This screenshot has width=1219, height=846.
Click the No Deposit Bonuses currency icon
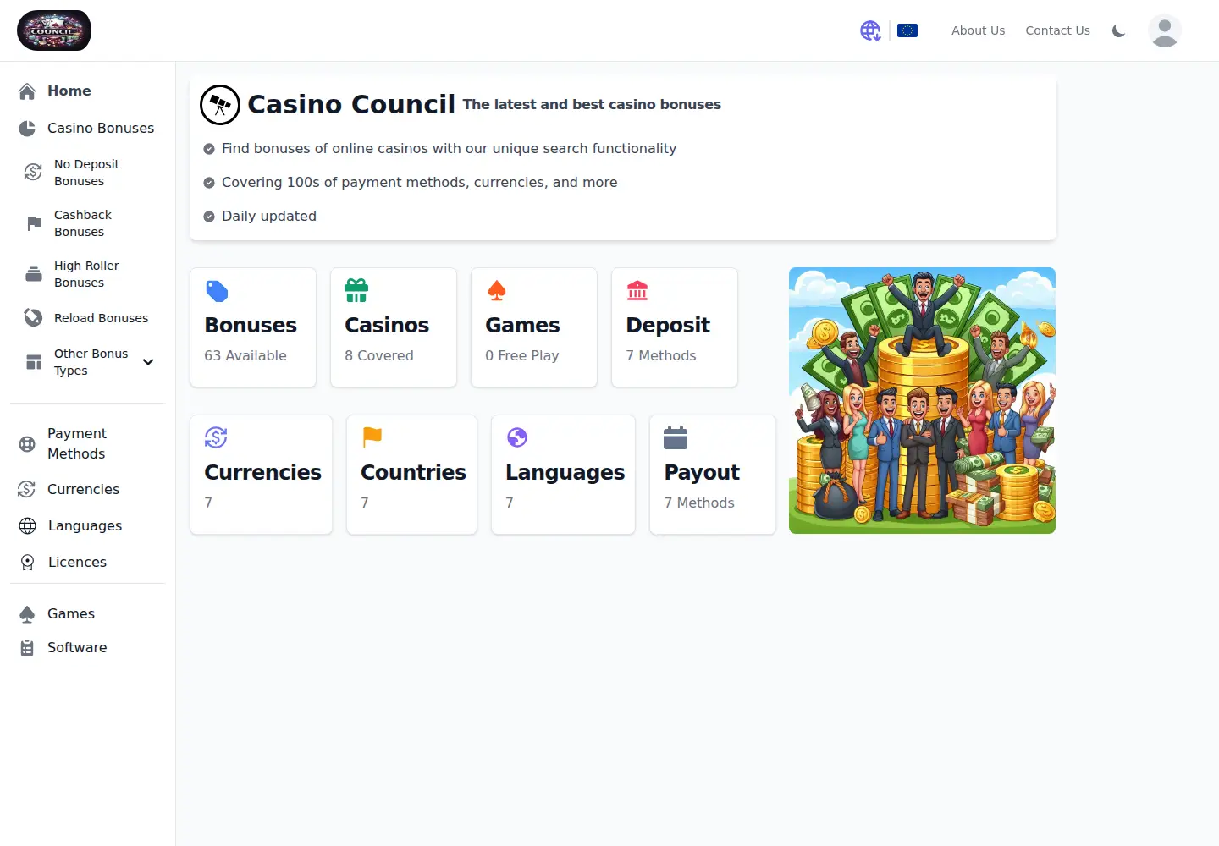[33, 173]
